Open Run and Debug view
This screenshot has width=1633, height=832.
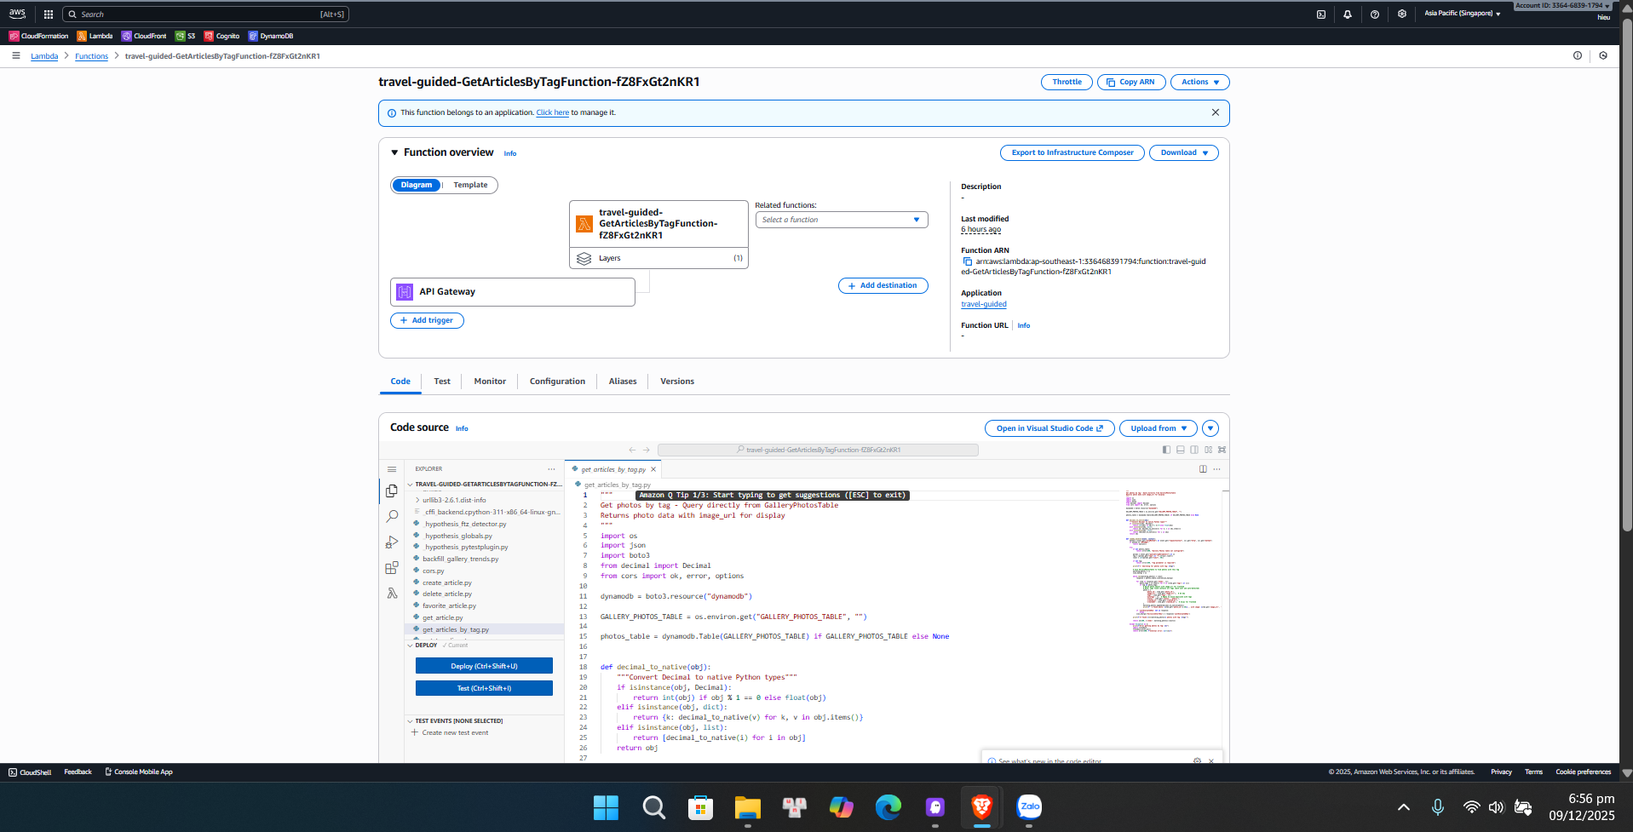click(392, 542)
